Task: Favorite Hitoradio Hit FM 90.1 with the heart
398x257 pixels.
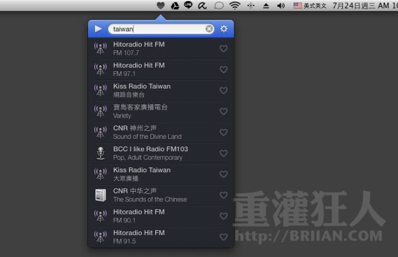Action: click(x=223, y=216)
